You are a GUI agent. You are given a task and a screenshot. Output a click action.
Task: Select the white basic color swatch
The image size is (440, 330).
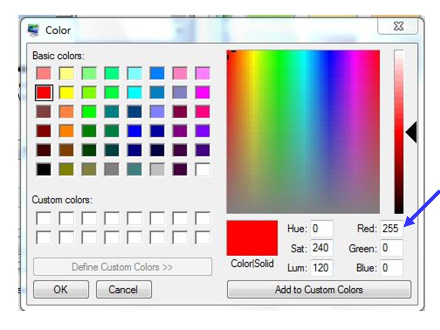(x=203, y=170)
